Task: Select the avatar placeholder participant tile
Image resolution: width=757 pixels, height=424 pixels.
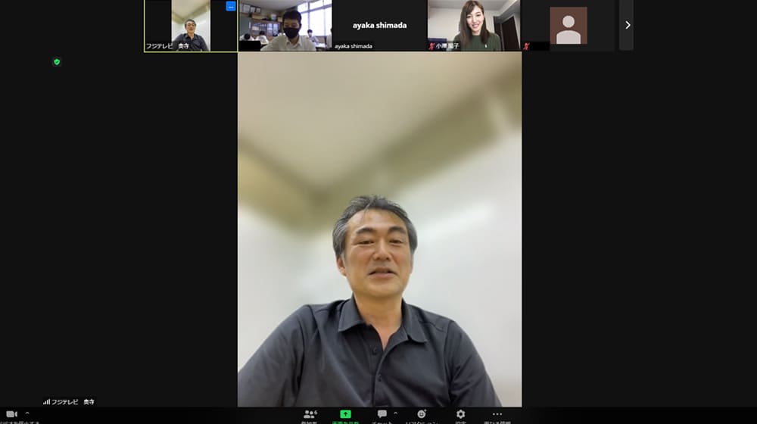Action: (569, 25)
